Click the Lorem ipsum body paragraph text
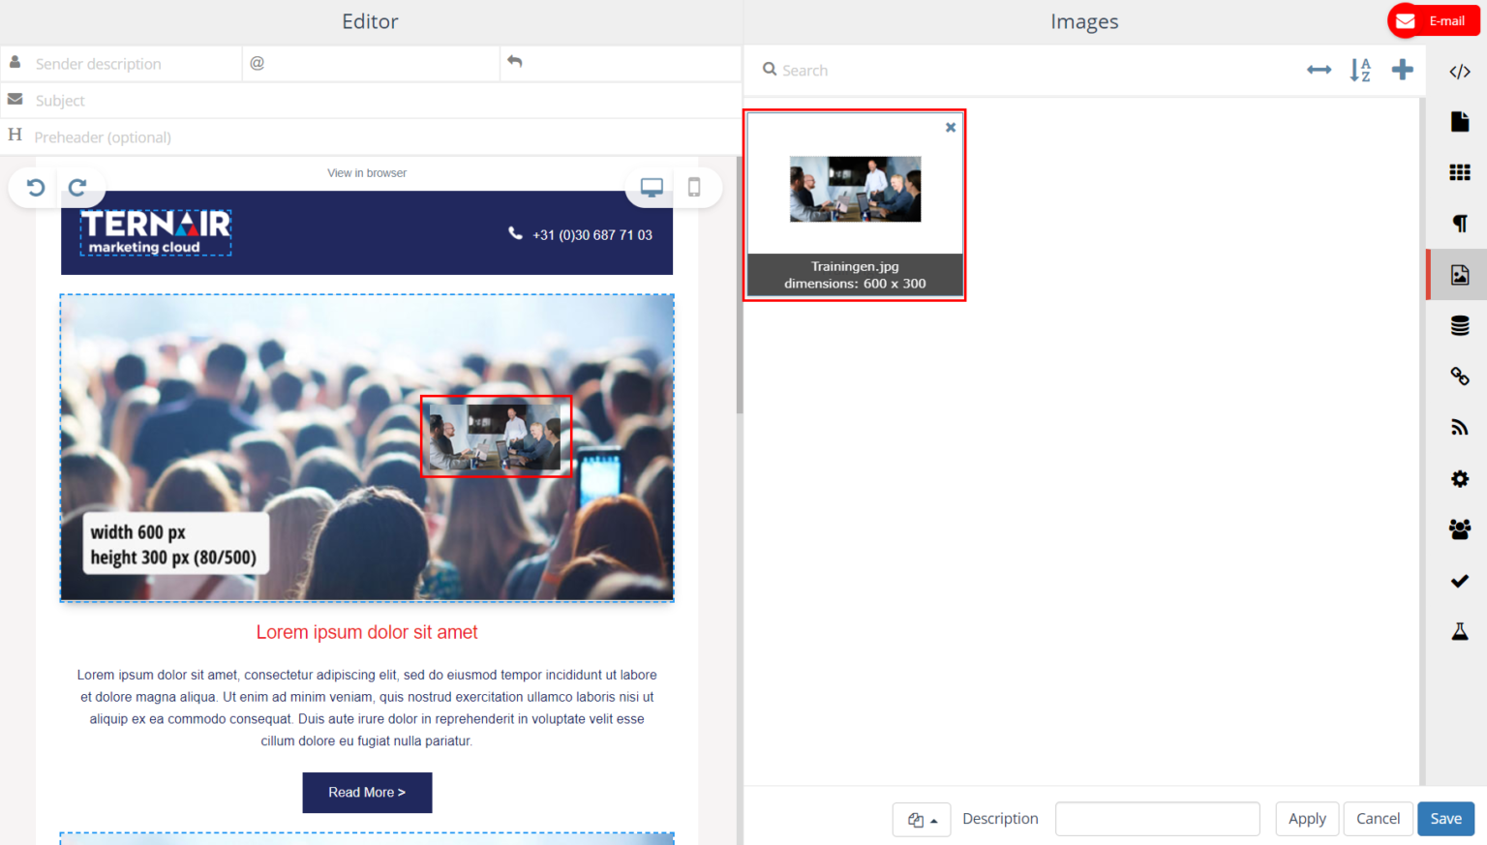The width and height of the screenshot is (1487, 845). (x=367, y=708)
